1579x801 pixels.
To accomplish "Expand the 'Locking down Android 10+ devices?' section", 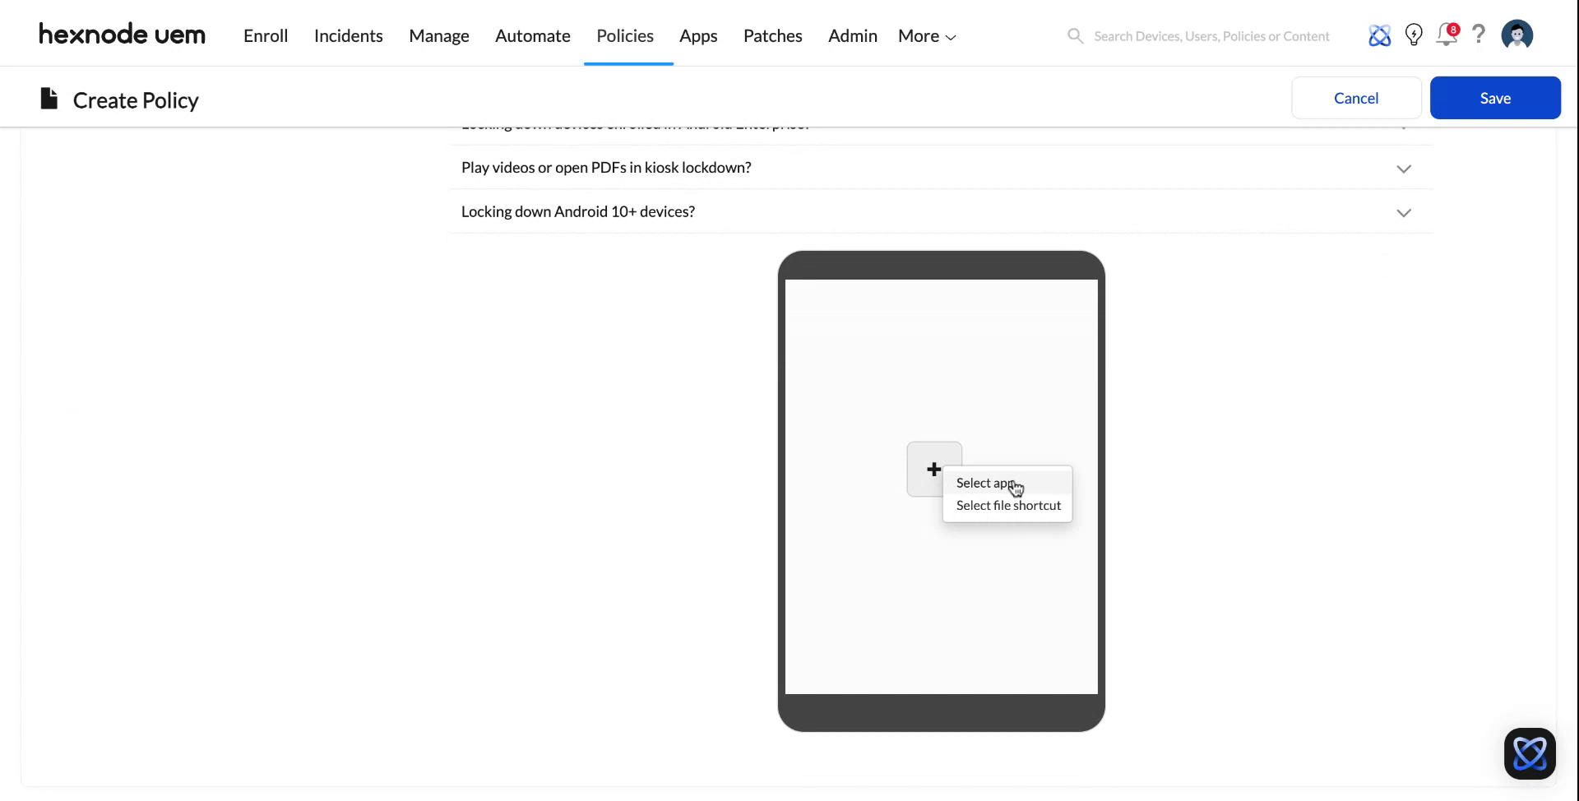I will pyautogui.click(x=1404, y=212).
